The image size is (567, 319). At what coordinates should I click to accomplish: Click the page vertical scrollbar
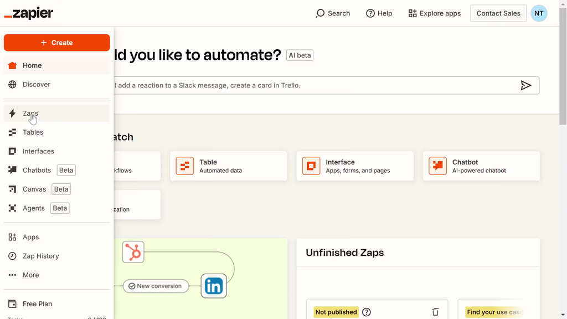563,66
